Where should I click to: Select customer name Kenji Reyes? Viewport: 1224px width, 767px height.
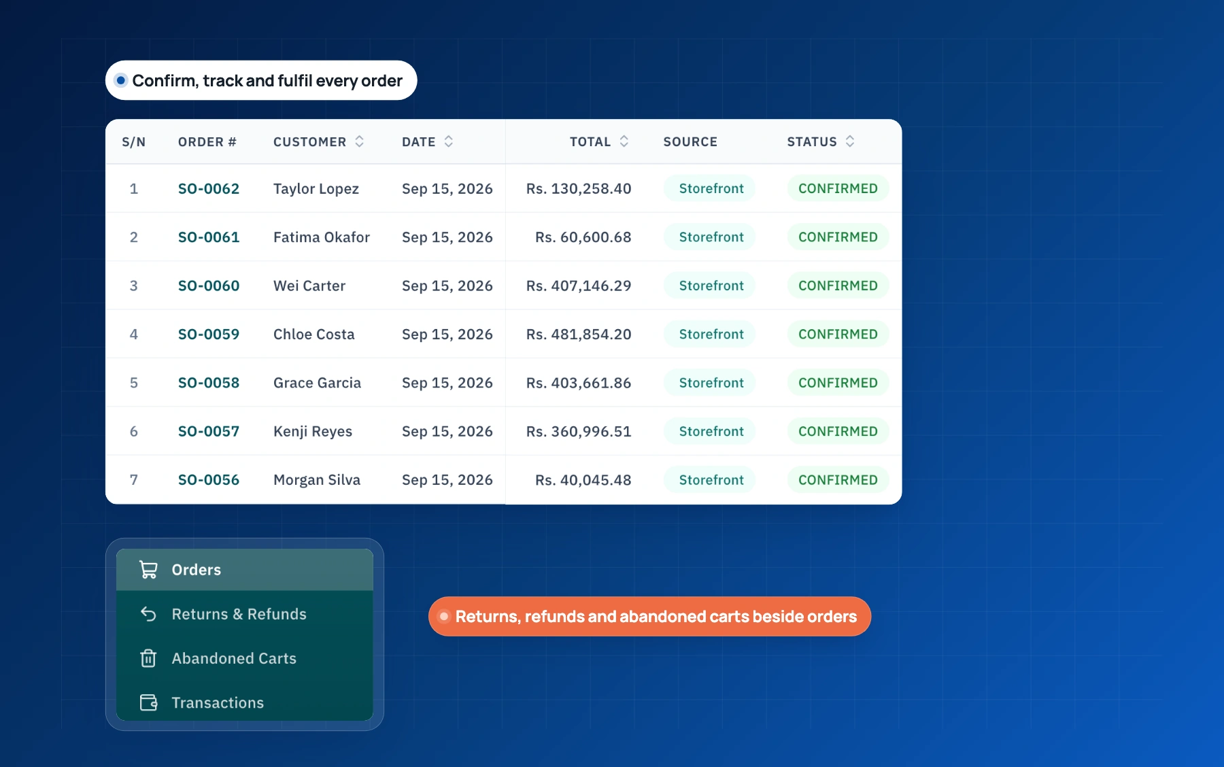click(313, 432)
